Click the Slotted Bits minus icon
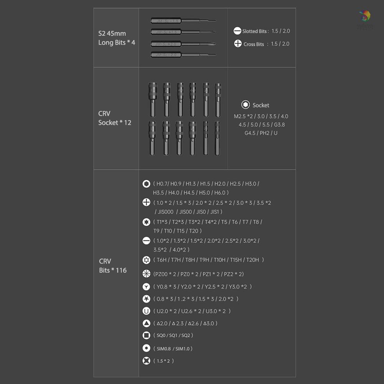 click(237, 31)
